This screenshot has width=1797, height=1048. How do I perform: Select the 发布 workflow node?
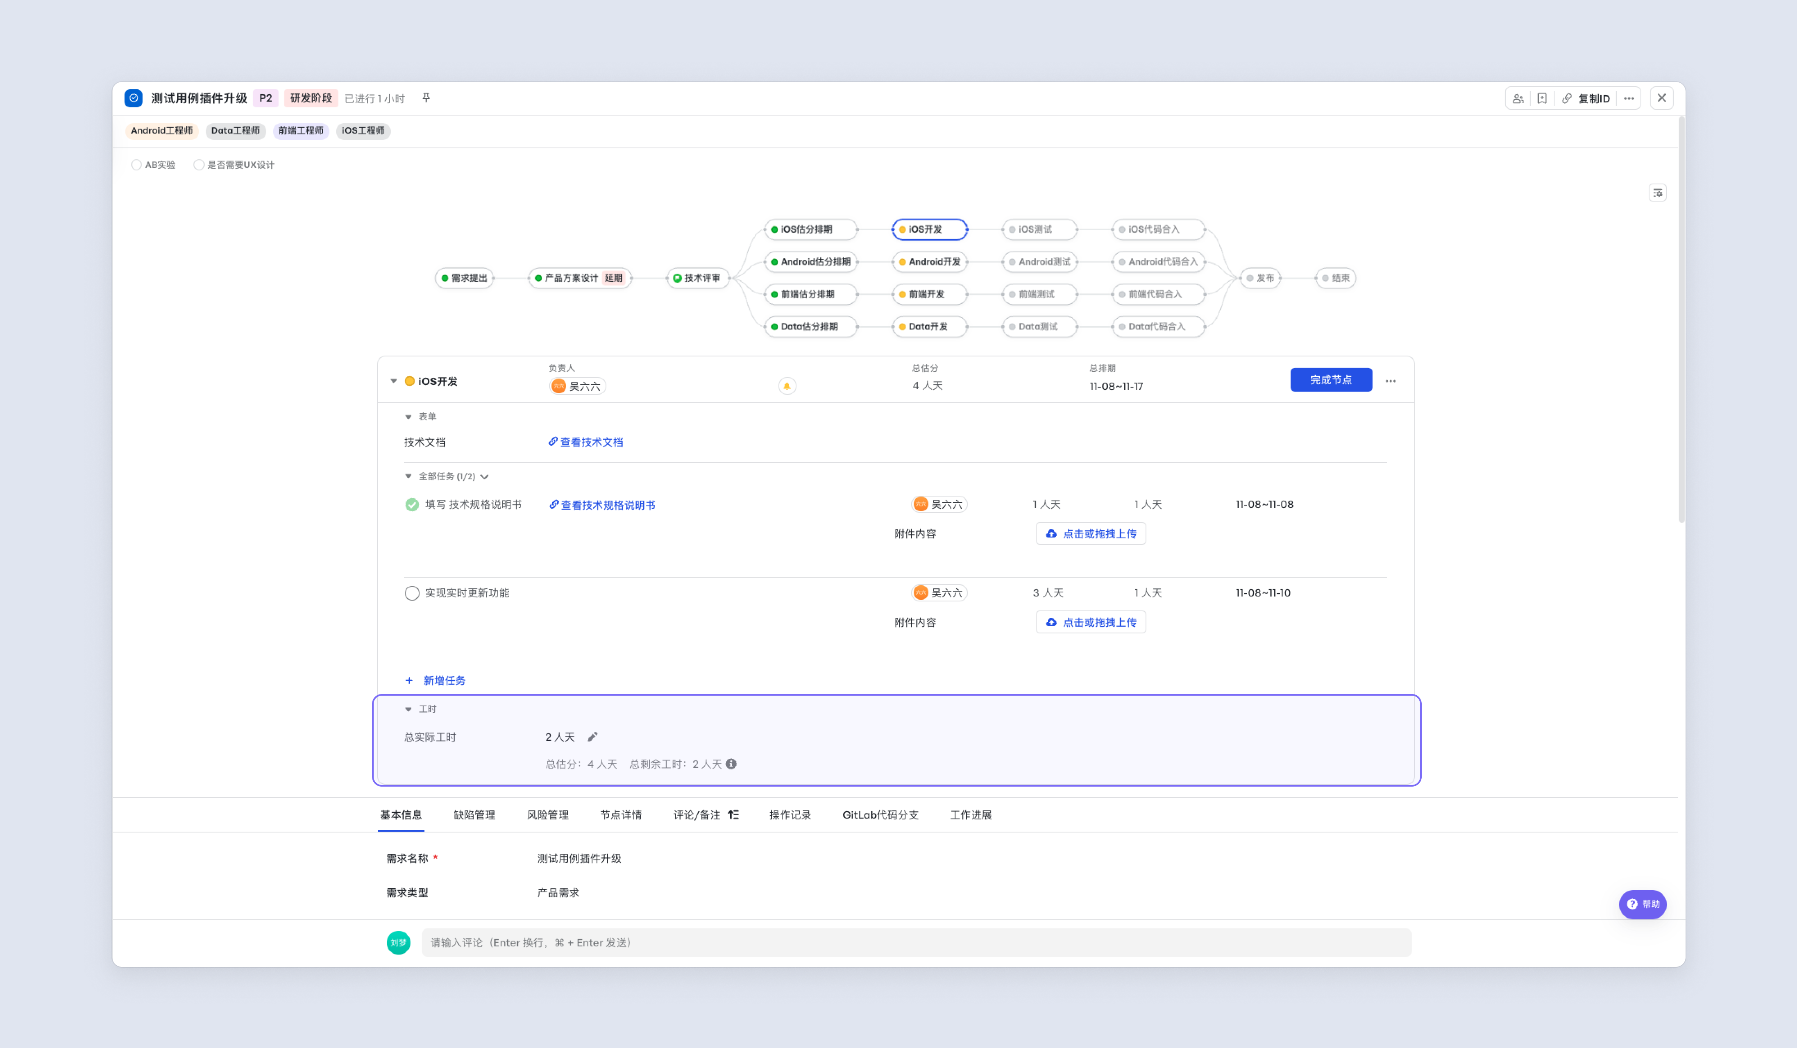(x=1260, y=278)
